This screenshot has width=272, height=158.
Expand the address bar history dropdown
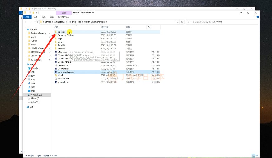coord(177,22)
